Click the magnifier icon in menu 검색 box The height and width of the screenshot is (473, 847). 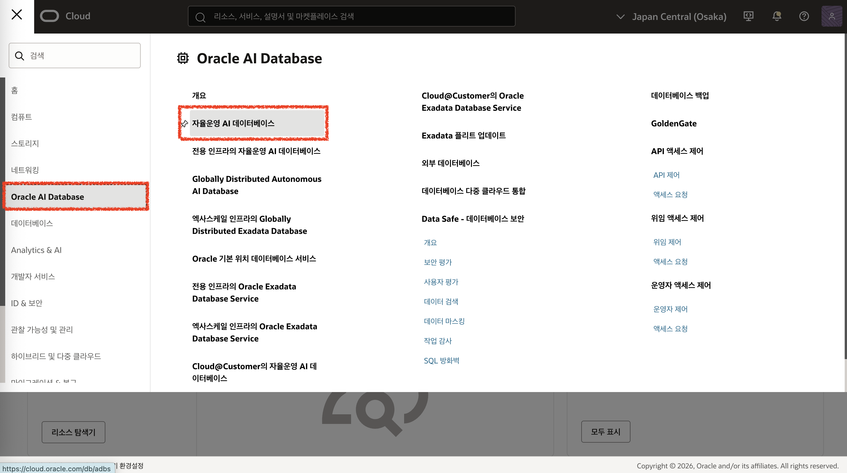coord(20,56)
